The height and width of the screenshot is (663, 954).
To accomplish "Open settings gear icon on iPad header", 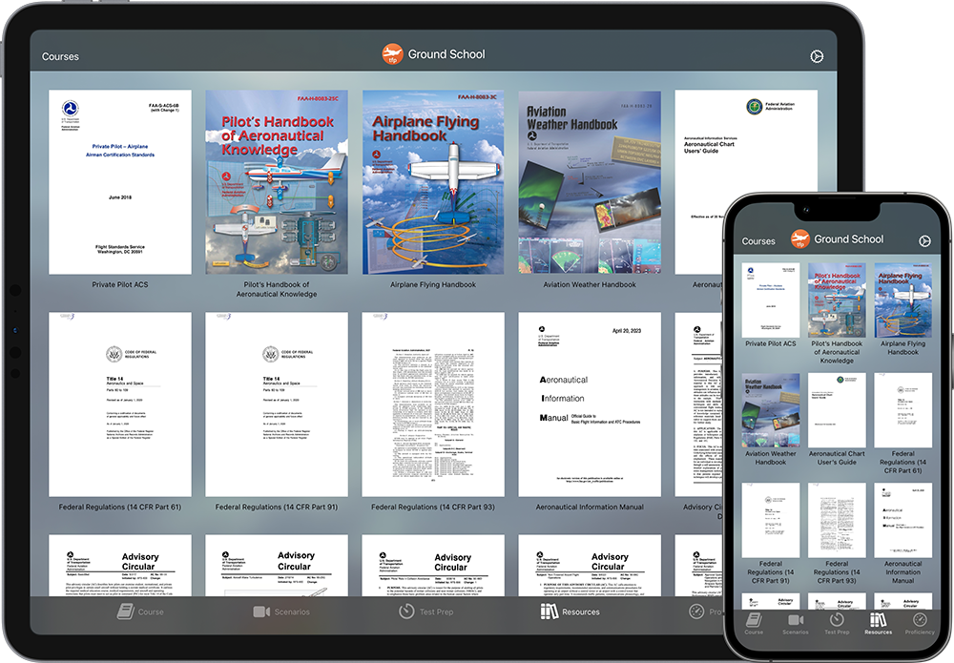I will click(817, 56).
